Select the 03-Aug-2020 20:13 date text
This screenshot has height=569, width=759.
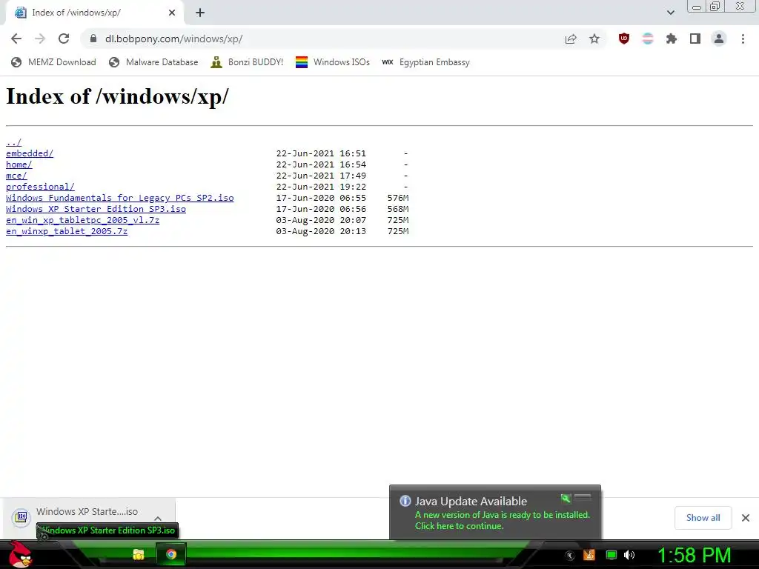pos(321,231)
